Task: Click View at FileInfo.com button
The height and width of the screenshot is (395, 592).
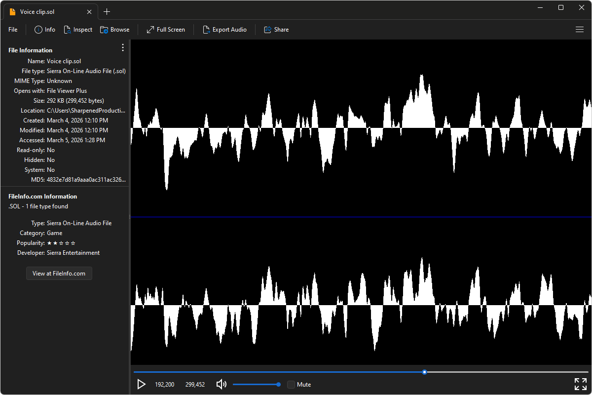Action: click(x=59, y=274)
